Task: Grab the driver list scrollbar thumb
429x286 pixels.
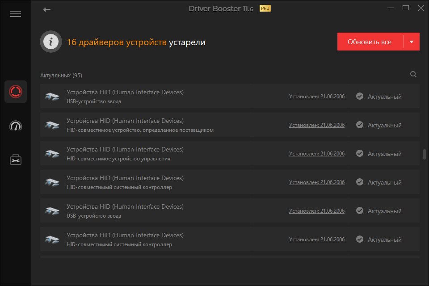Action: pos(425,154)
